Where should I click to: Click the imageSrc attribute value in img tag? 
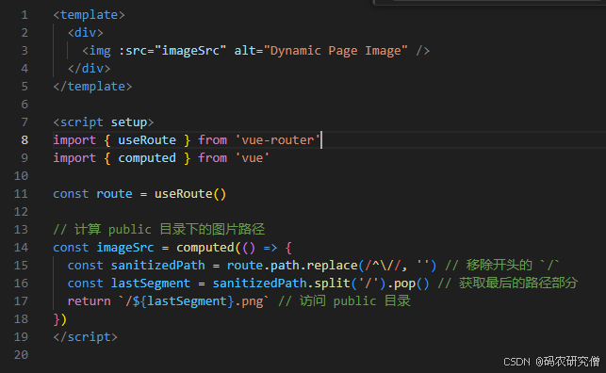coord(190,51)
